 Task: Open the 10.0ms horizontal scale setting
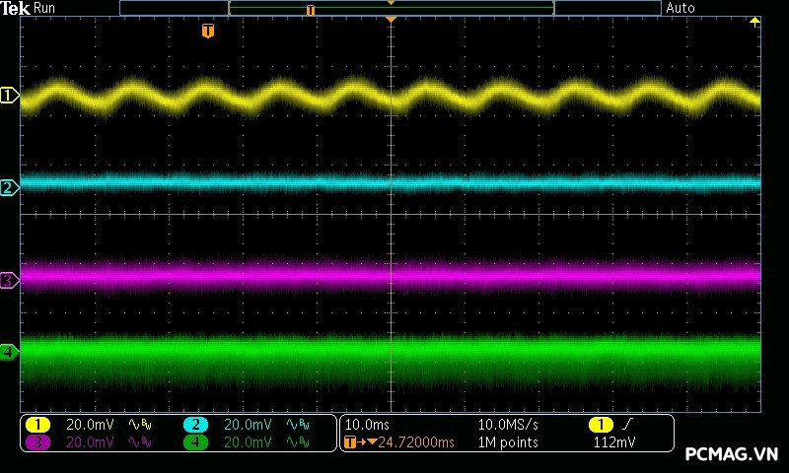tap(365, 425)
